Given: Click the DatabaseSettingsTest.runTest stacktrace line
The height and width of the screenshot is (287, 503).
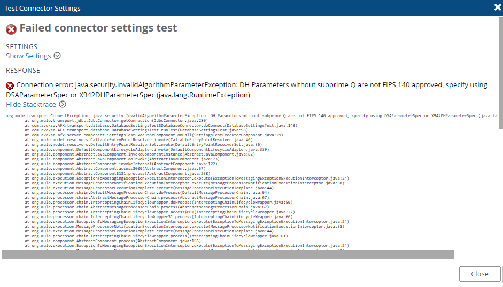Looking at the screenshot, I should coord(139,130).
